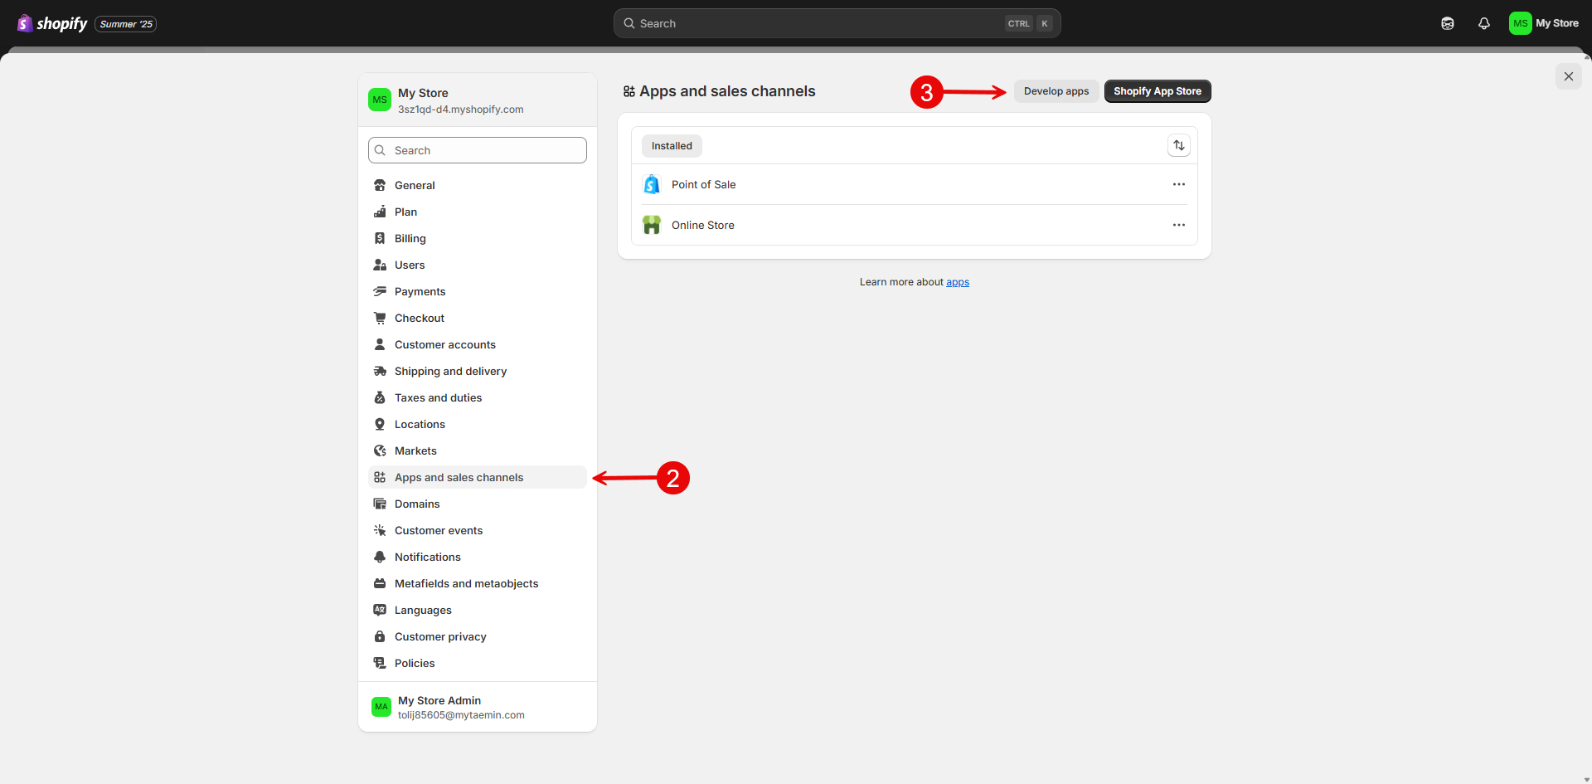
Task: Click the Shopify logo in top bar
Action: (x=52, y=23)
